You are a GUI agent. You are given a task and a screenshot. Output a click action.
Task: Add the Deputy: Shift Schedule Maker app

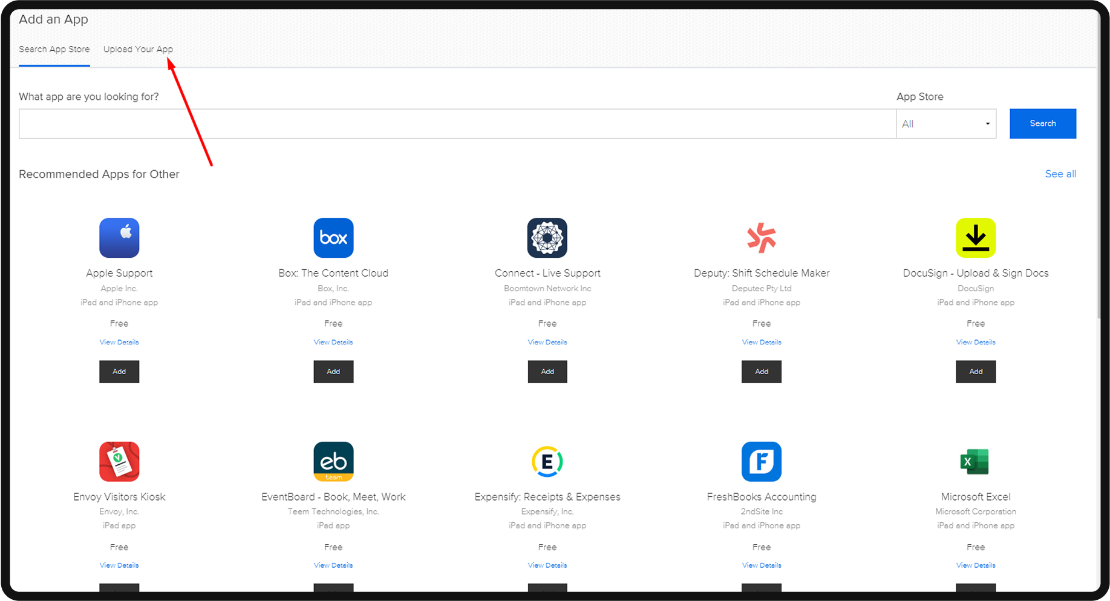(x=762, y=372)
